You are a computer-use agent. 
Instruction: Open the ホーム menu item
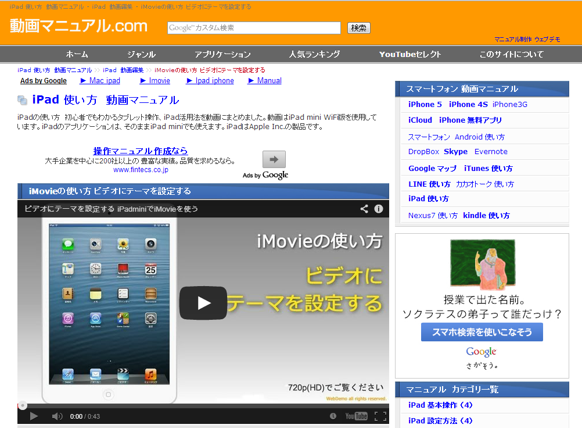[77, 54]
